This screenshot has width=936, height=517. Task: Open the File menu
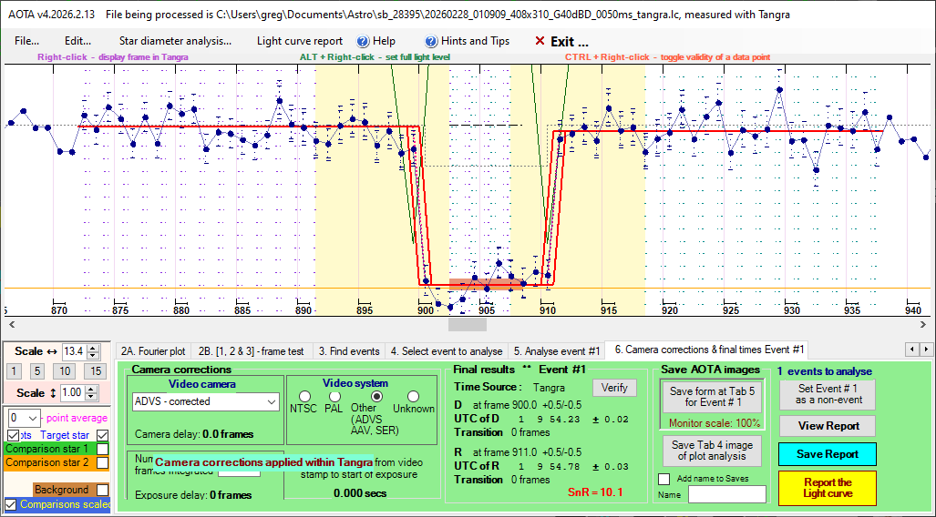[x=26, y=41]
